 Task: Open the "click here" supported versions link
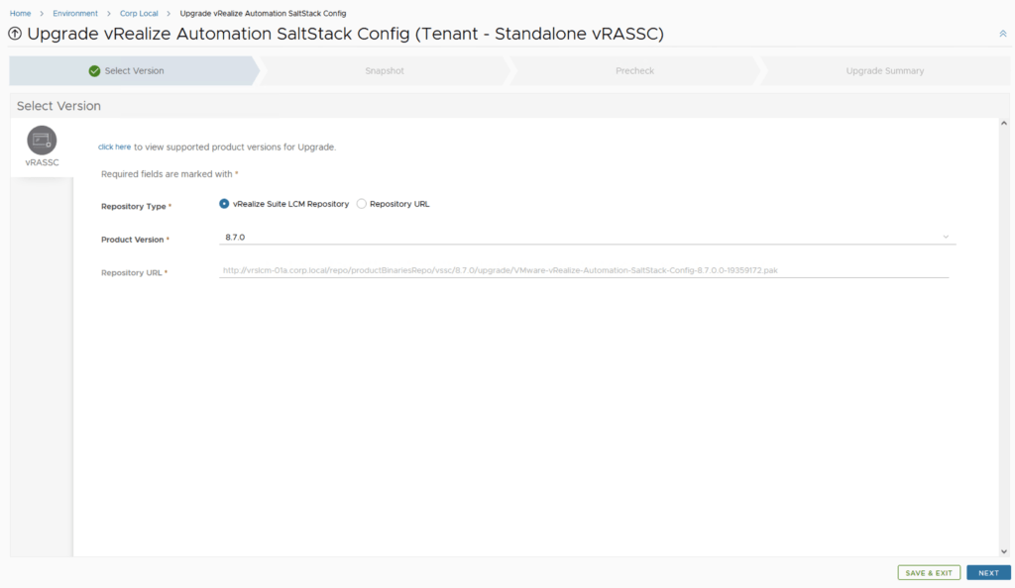(x=114, y=147)
